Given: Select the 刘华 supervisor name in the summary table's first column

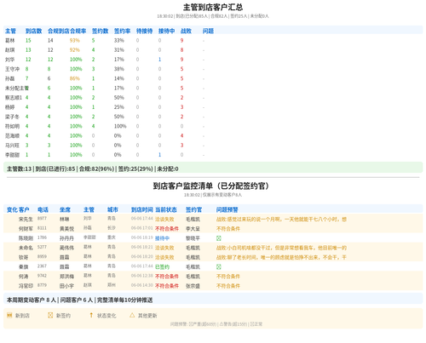Looking at the screenshot, I should point(10,60).
